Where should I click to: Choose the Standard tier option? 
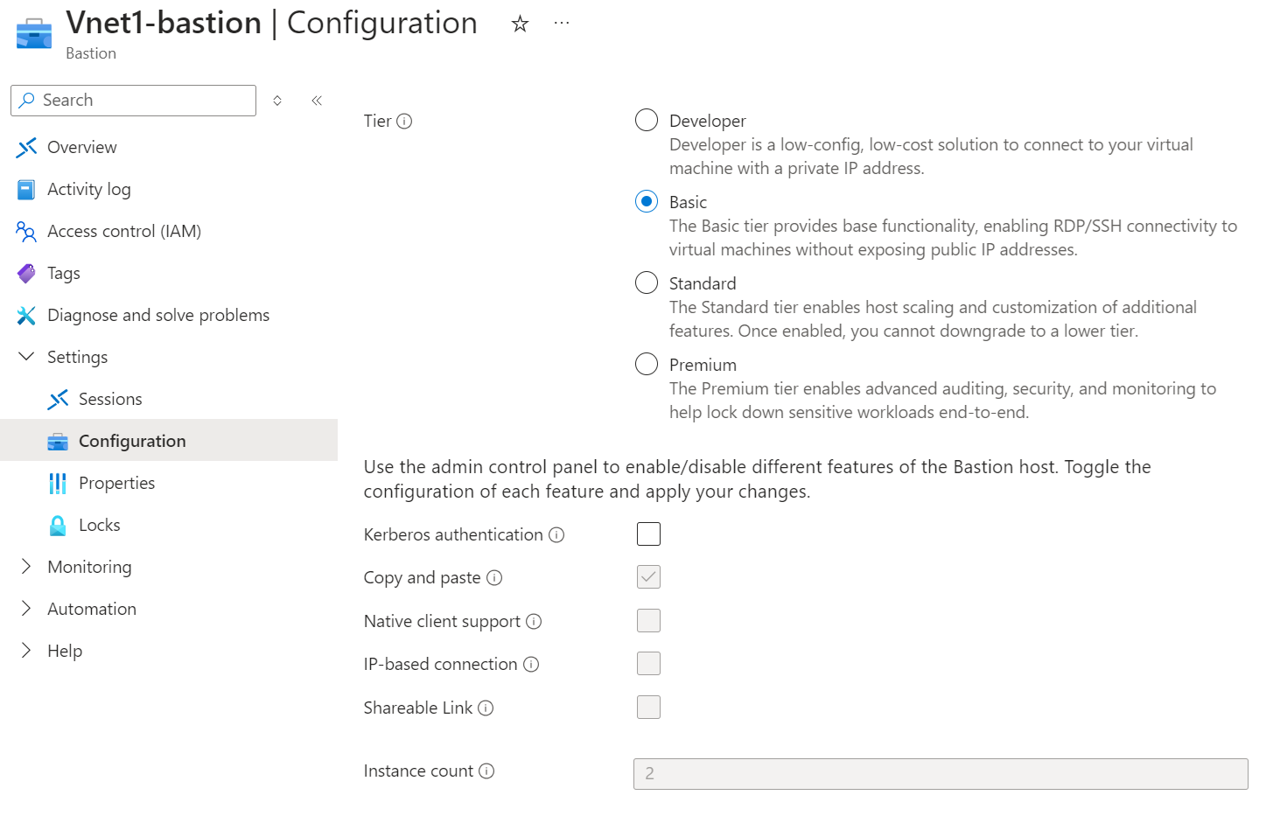(x=647, y=282)
